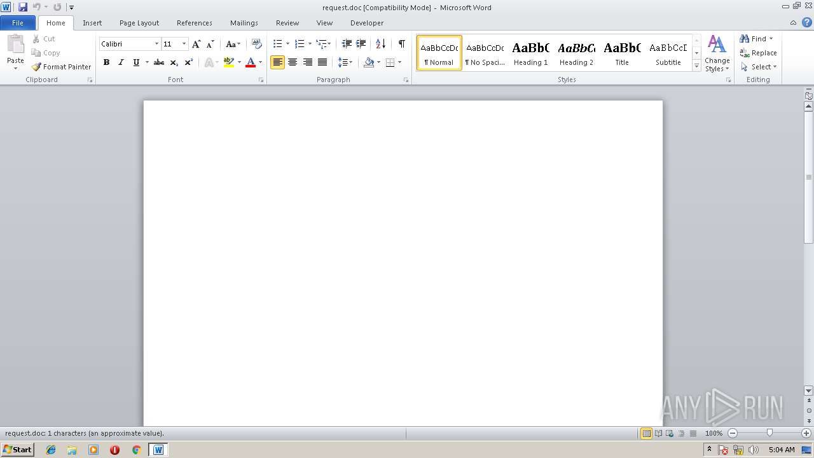Viewport: 814px width, 458px height.
Task: Toggle Underline formatting
Action: 136,62
